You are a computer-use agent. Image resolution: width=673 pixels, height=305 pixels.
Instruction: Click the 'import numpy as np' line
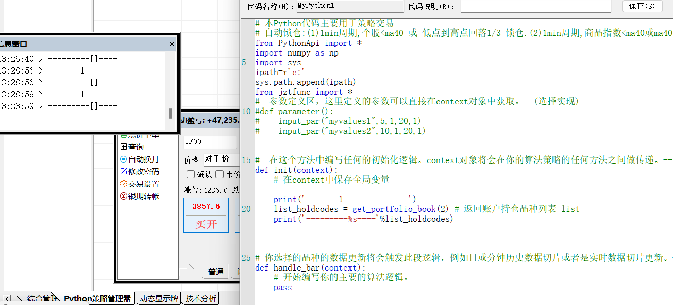coord(297,52)
